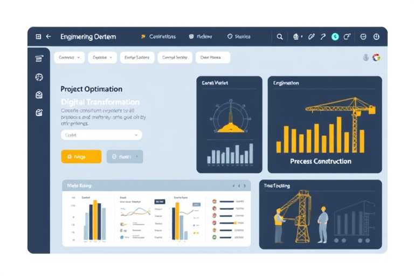The width and height of the screenshot is (414, 276).
Task: Open the search magnifier icon
Action: coord(280,37)
